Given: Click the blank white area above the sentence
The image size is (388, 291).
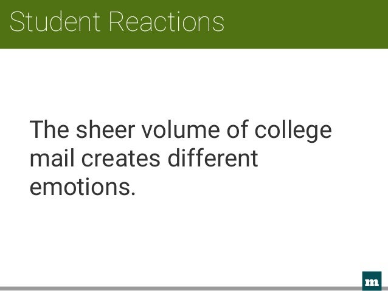Looking at the screenshot, I should point(193,83).
